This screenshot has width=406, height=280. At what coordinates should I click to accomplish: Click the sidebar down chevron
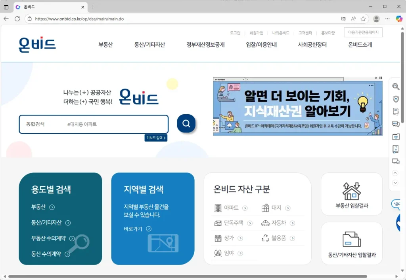tap(395, 183)
